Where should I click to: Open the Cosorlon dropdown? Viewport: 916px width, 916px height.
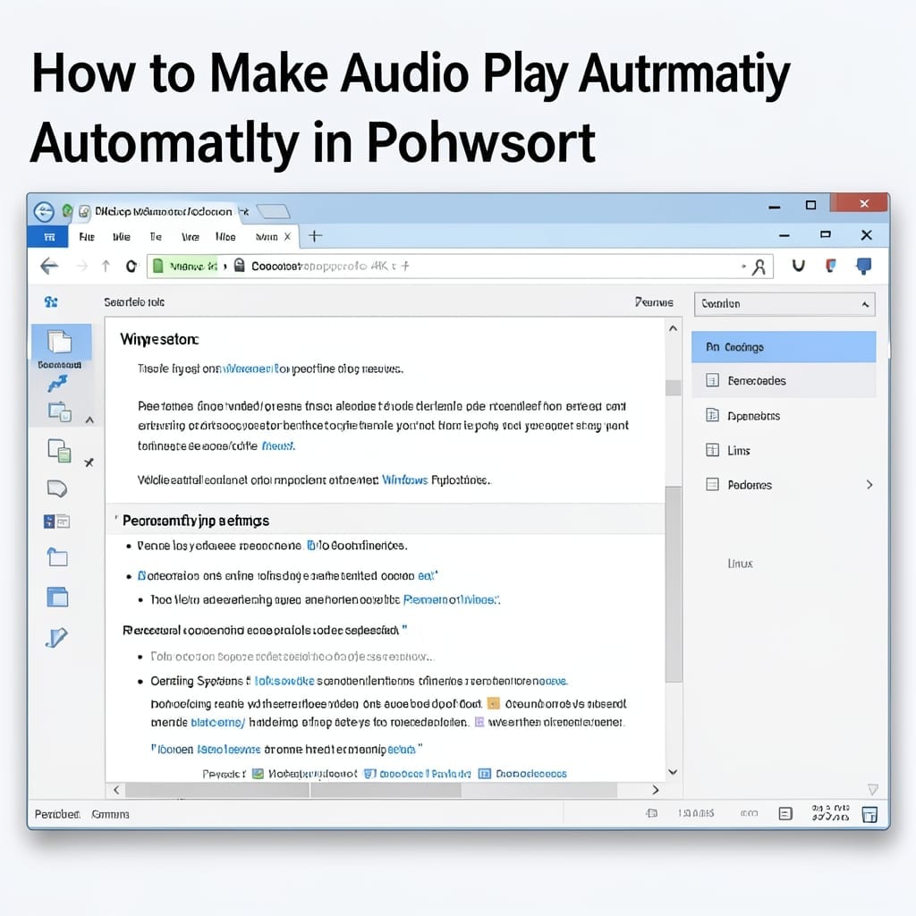[x=785, y=304]
